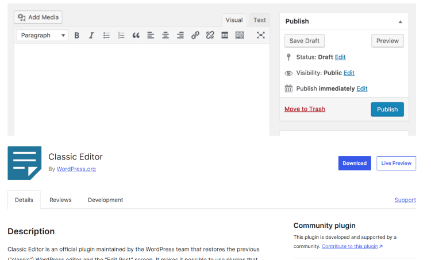Click the Classic Editor title text
The image size is (431, 260).
coord(76,157)
